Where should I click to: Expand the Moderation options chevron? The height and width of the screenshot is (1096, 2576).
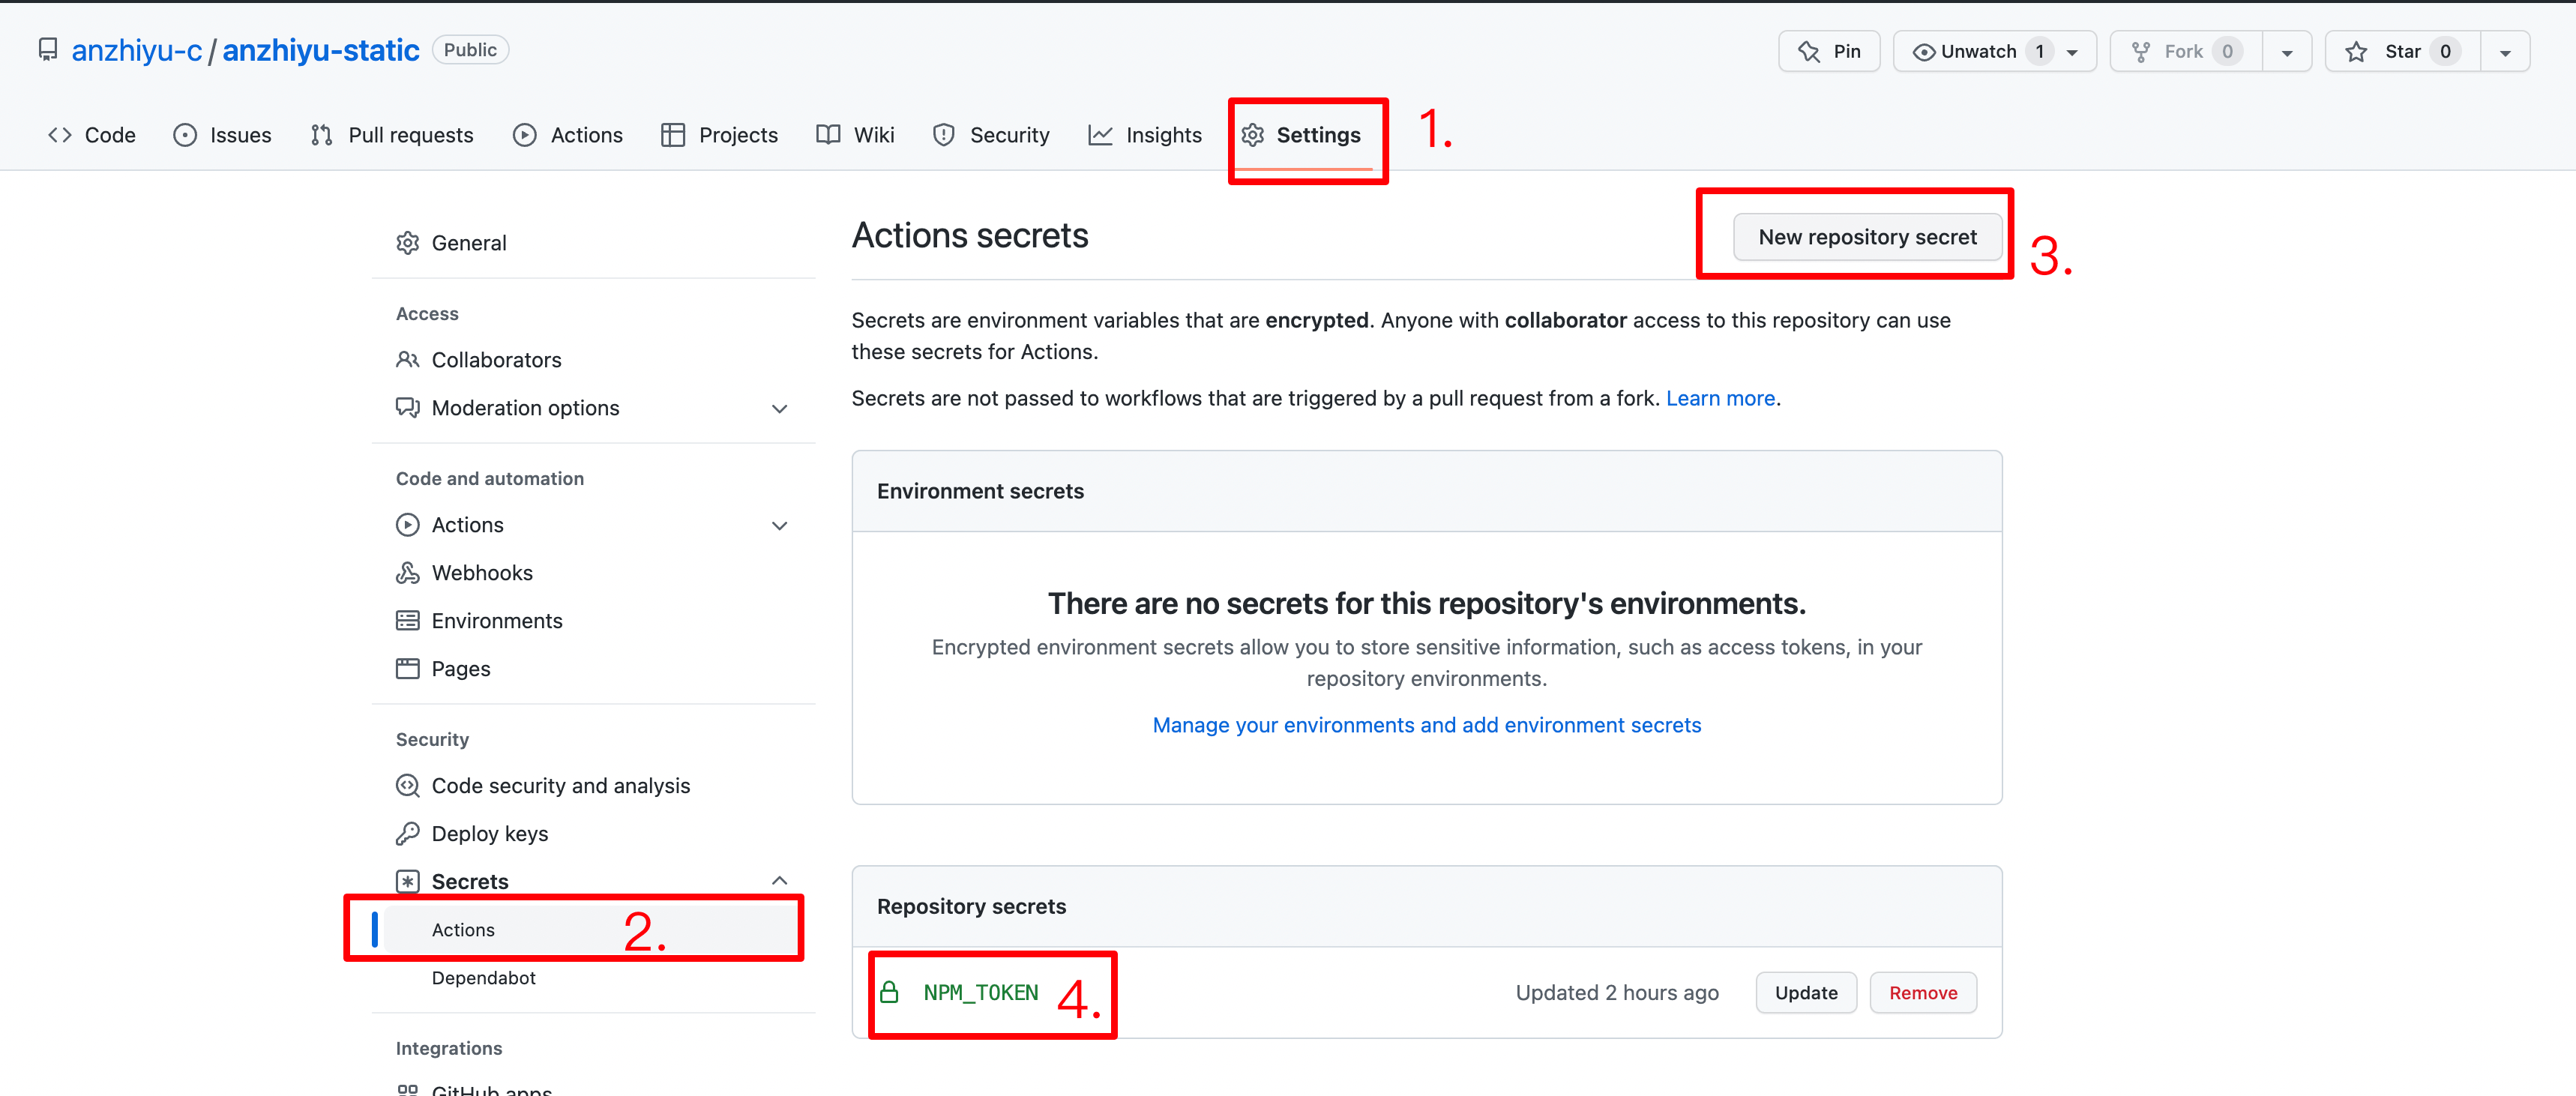pos(780,409)
